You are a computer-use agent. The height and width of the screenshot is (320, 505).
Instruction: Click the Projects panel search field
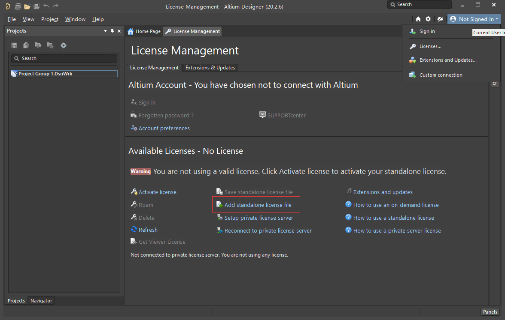(x=64, y=58)
